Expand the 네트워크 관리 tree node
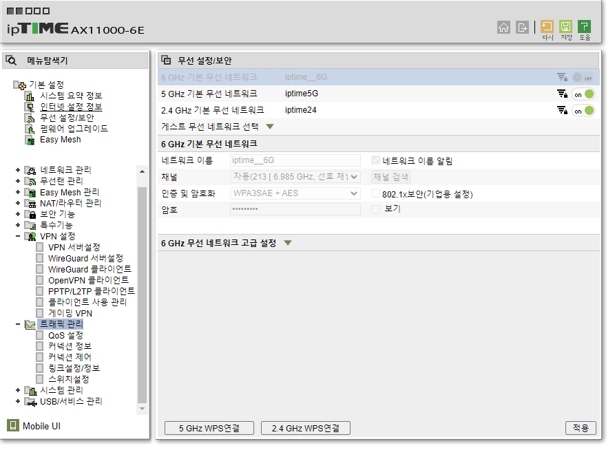Screen dimensions: 615x450 [x=18, y=170]
